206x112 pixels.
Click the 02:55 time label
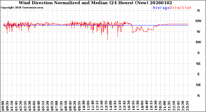tap(25, 106)
